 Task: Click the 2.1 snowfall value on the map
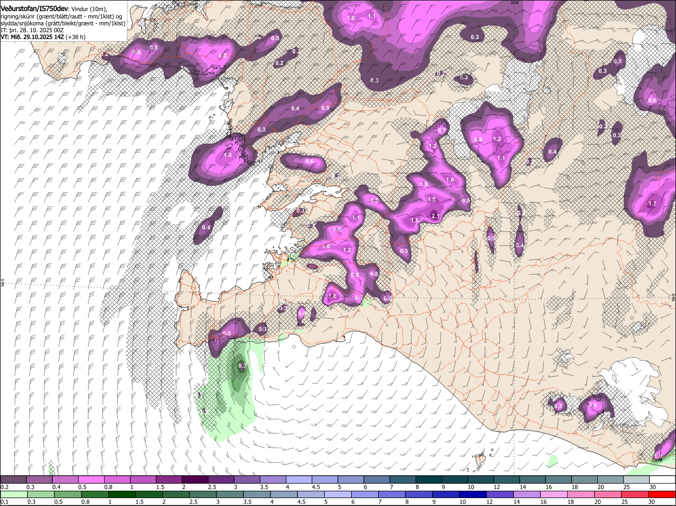click(435, 215)
